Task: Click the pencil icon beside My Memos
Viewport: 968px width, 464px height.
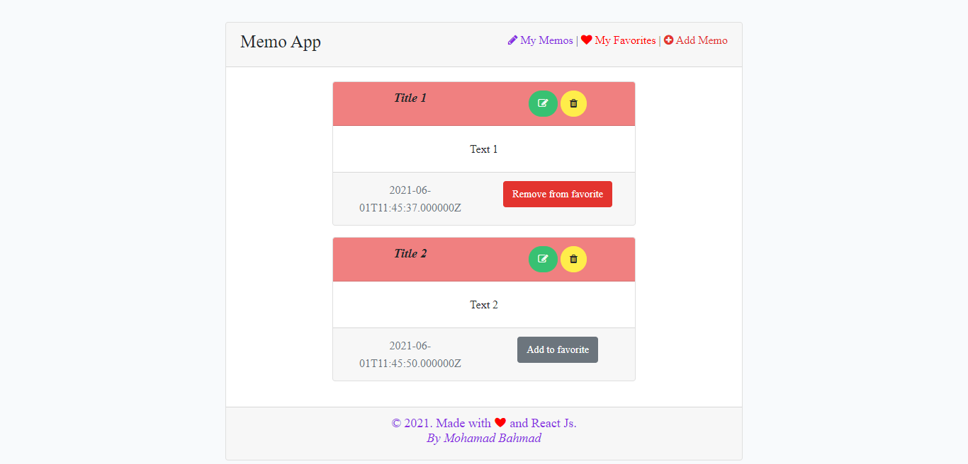Action: coord(512,40)
